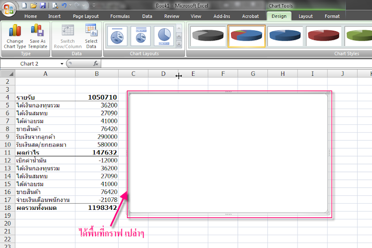Customize Quick Access Toolbar dropdown

point(94,5)
